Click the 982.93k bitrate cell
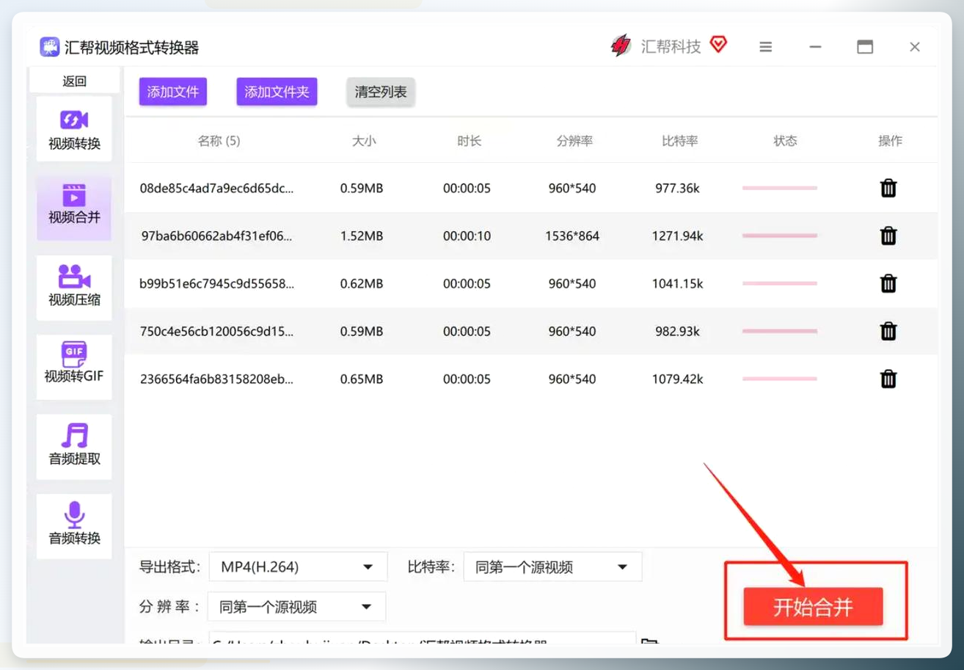Image resolution: width=964 pixels, height=670 pixels. click(677, 332)
